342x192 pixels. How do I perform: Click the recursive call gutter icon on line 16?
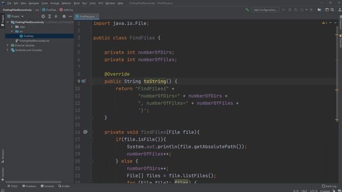pyautogui.click(x=85, y=132)
